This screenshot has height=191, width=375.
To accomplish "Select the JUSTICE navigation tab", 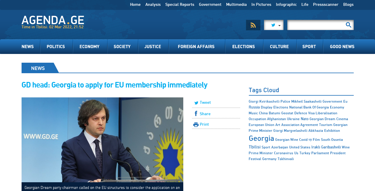I will point(153,47).
